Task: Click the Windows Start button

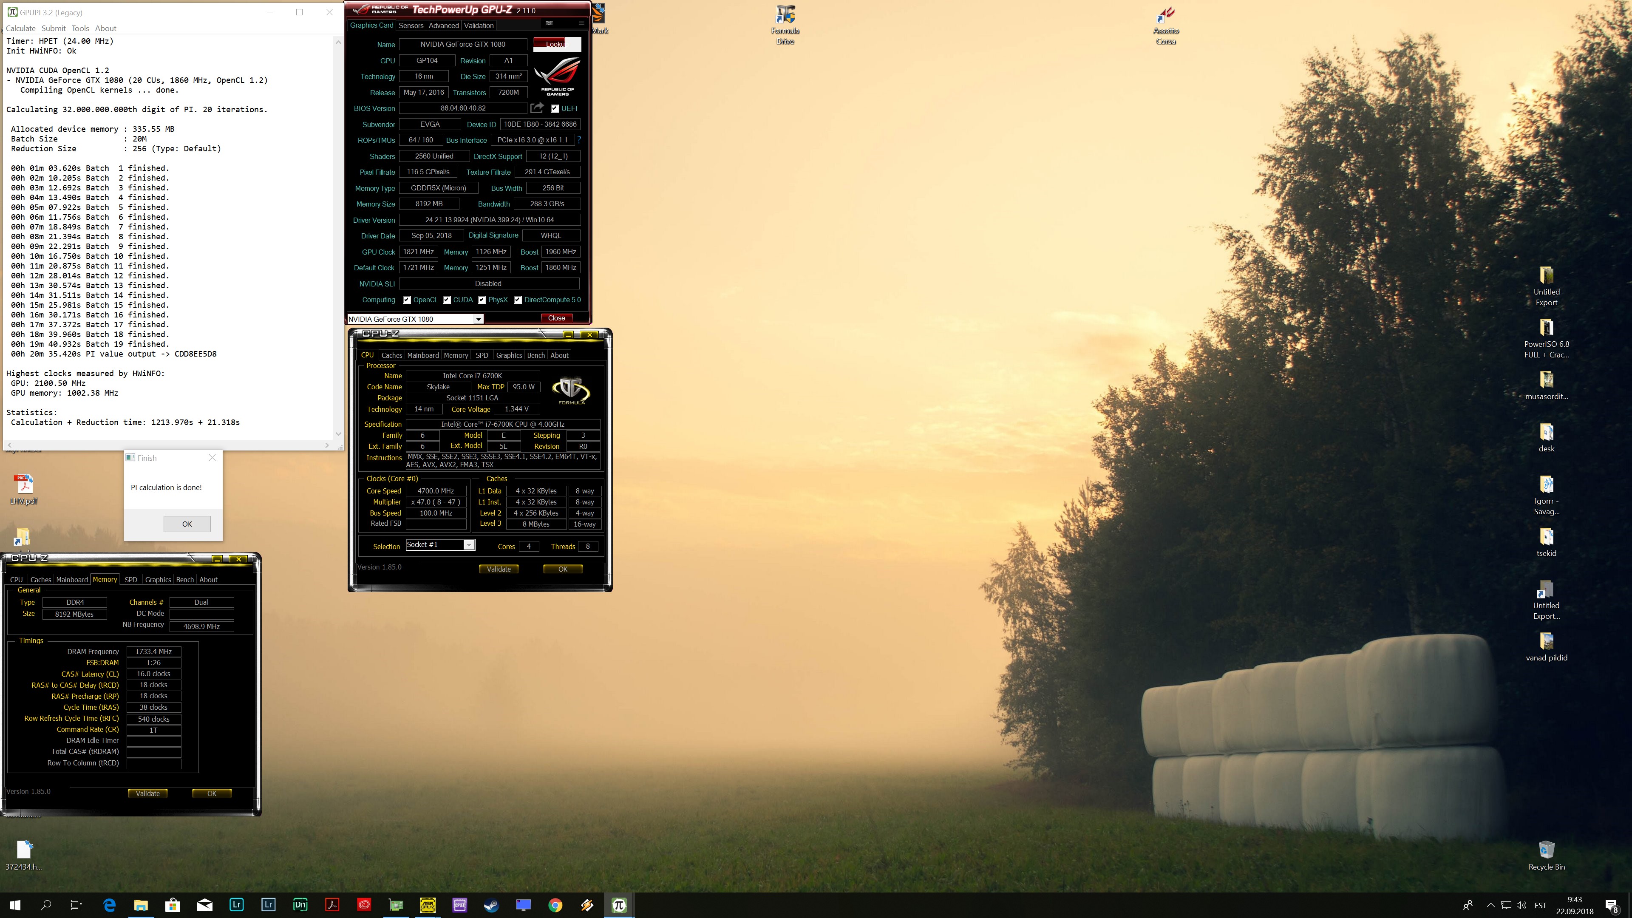Action: [15, 905]
